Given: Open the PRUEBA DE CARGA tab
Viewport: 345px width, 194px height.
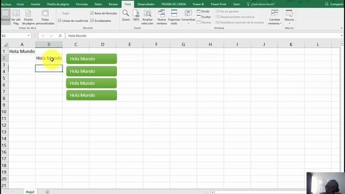Looking at the screenshot, I should (x=174, y=4).
